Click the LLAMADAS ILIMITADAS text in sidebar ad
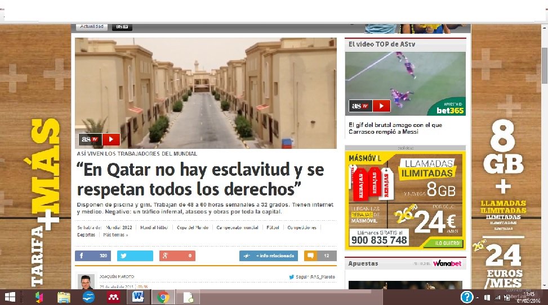The height and width of the screenshot is (305, 548). coord(427,168)
